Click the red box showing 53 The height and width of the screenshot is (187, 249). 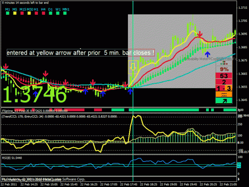pyautogui.click(x=224, y=76)
